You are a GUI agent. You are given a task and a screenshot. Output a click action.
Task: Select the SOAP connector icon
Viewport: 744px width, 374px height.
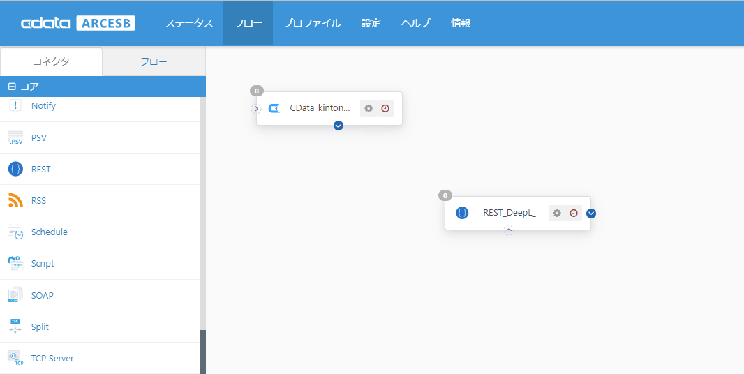click(x=15, y=295)
